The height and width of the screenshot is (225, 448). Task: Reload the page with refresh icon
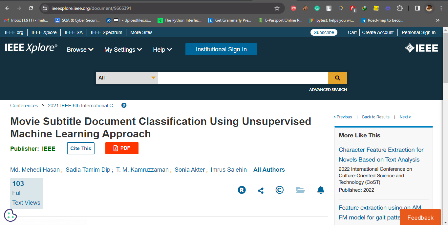(x=31, y=8)
